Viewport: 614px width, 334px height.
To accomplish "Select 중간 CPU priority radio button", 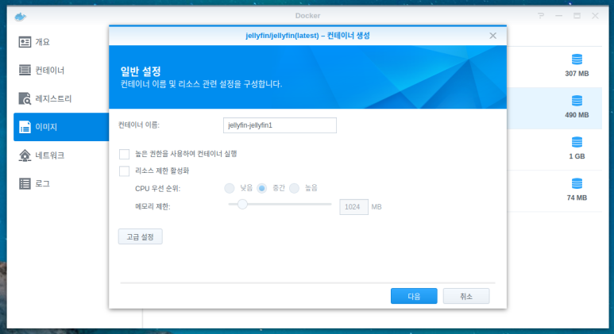I will [262, 189].
